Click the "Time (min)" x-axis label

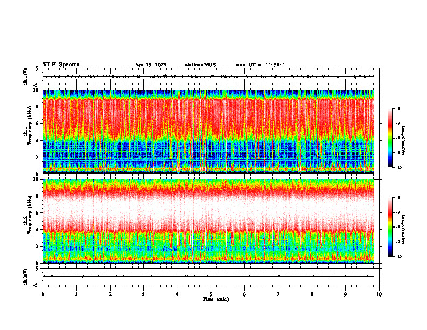216,299
